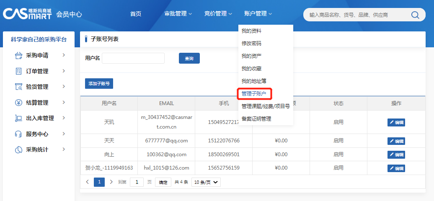Edit the 天天 sub-account row
Viewport: 434px width, 201px height.
tap(396, 141)
